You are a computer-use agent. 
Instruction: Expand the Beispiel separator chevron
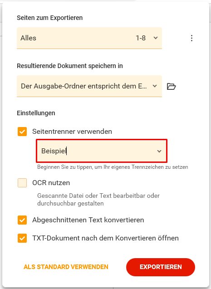pos(159,151)
